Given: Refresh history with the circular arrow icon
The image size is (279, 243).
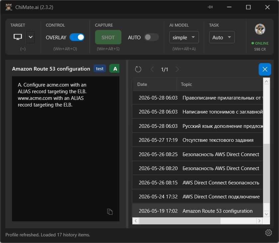Looking at the screenshot, I should [x=138, y=69].
